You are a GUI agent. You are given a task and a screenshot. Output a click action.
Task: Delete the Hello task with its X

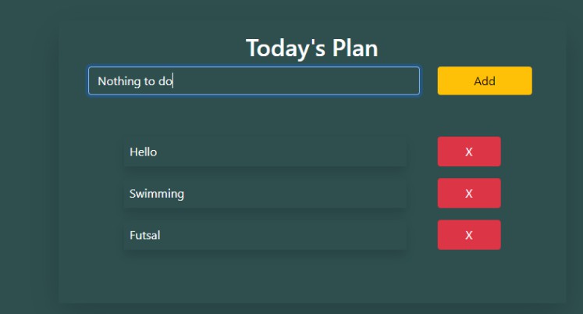(x=468, y=152)
